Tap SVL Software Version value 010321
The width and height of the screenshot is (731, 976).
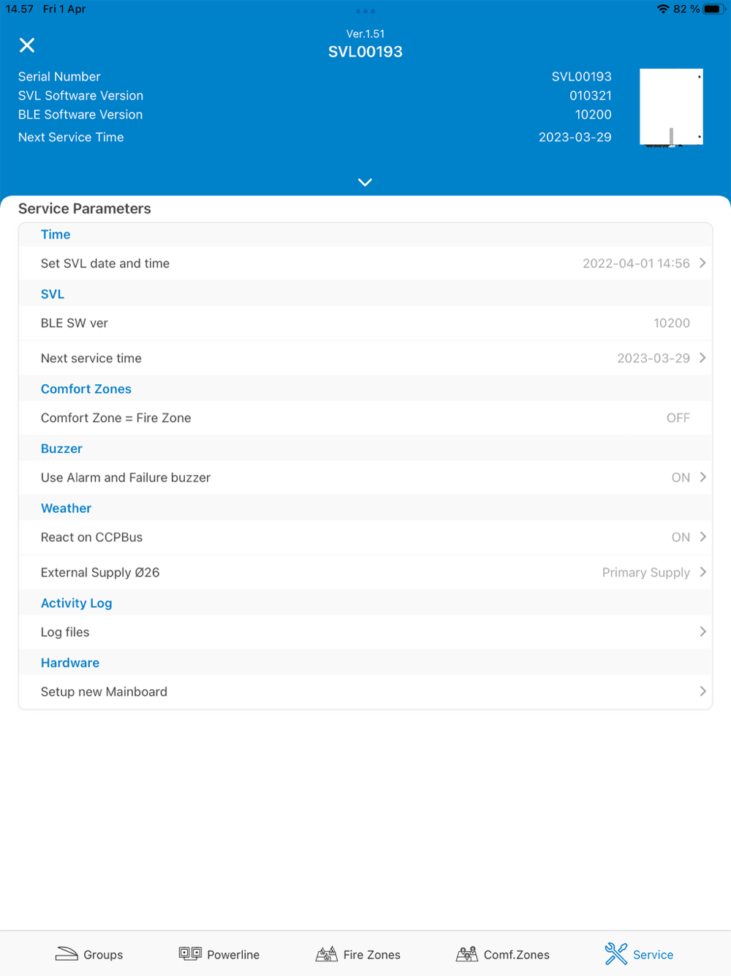pyautogui.click(x=591, y=96)
